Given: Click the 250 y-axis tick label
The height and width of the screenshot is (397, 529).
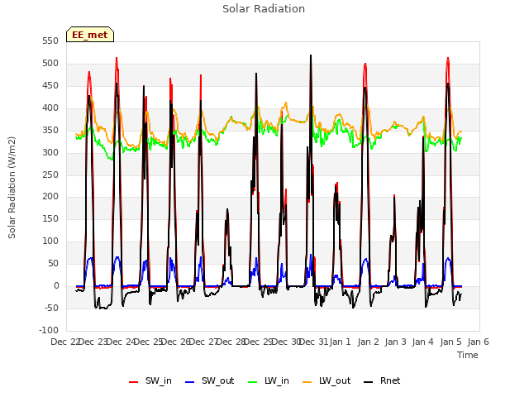Looking at the screenshot, I should point(50,175).
